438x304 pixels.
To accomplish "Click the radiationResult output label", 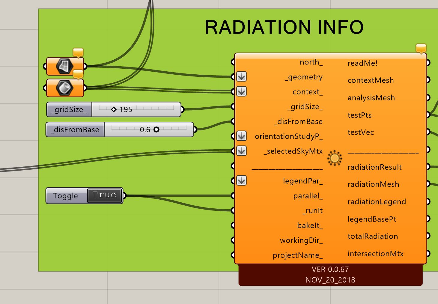I will coord(374,167).
